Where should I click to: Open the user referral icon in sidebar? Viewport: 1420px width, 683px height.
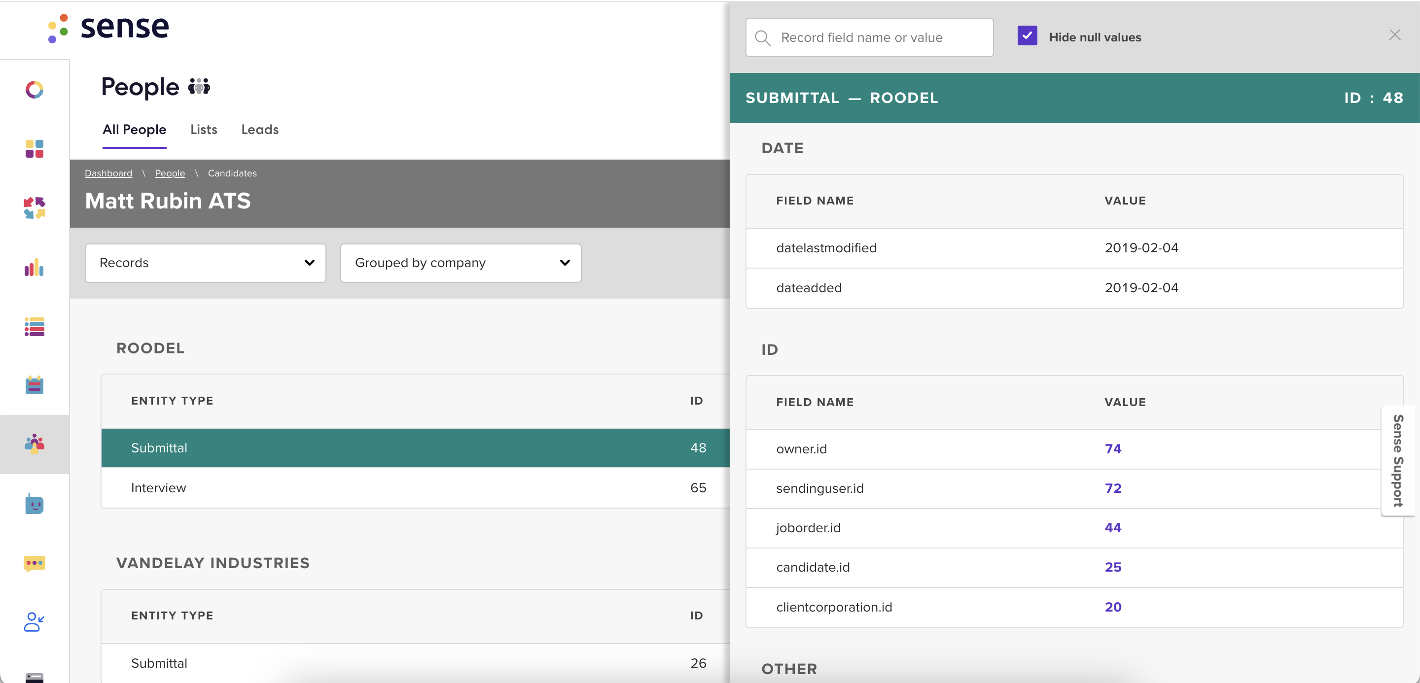point(34,622)
